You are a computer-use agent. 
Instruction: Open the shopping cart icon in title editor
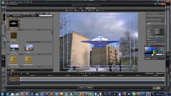pyautogui.click(x=155, y=4)
